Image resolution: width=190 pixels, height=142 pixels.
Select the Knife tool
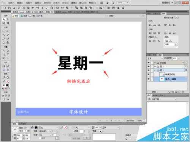tap(8, 58)
